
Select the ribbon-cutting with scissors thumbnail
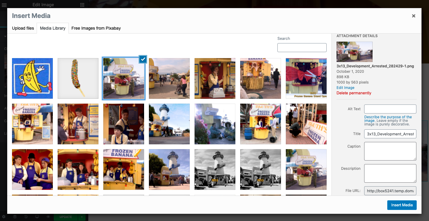click(x=306, y=78)
